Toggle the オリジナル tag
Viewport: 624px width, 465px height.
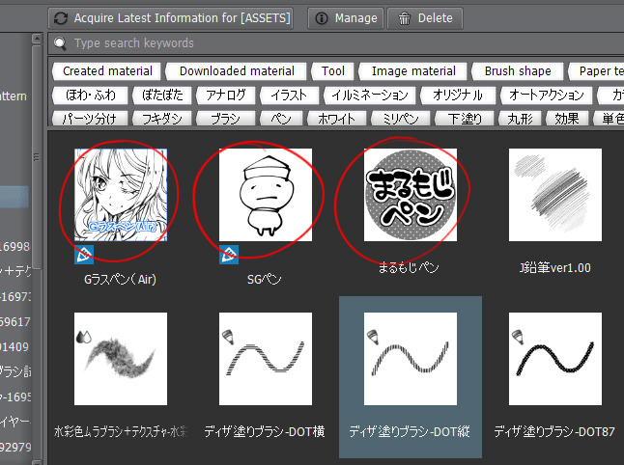(458, 95)
